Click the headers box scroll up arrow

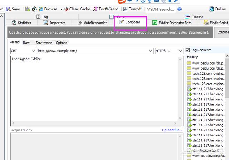coord(180,59)
